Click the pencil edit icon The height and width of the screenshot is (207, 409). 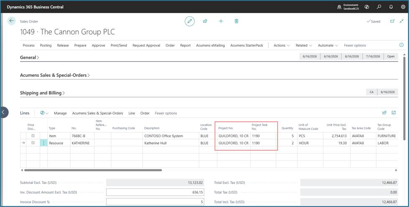pyautogui.click(x=190, y=21)
